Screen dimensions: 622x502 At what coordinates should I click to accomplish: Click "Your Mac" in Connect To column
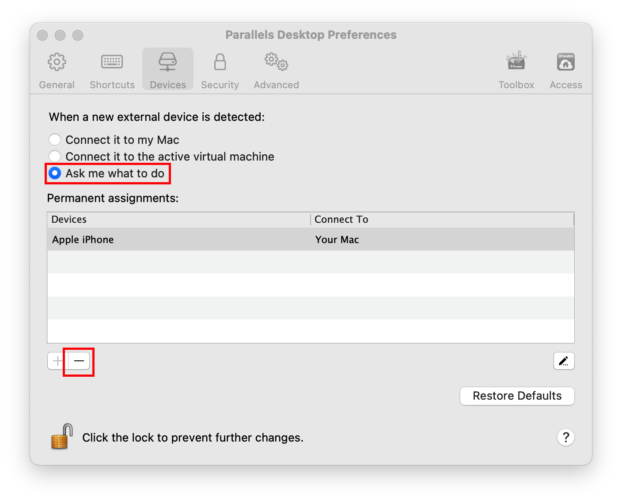coord(337,240)
